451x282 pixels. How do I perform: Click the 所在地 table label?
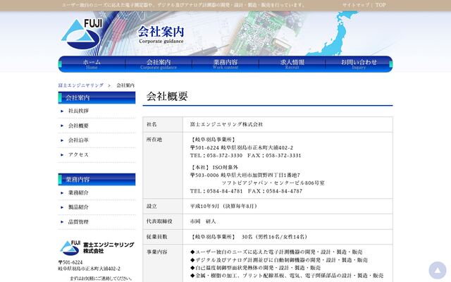[154, 140]
